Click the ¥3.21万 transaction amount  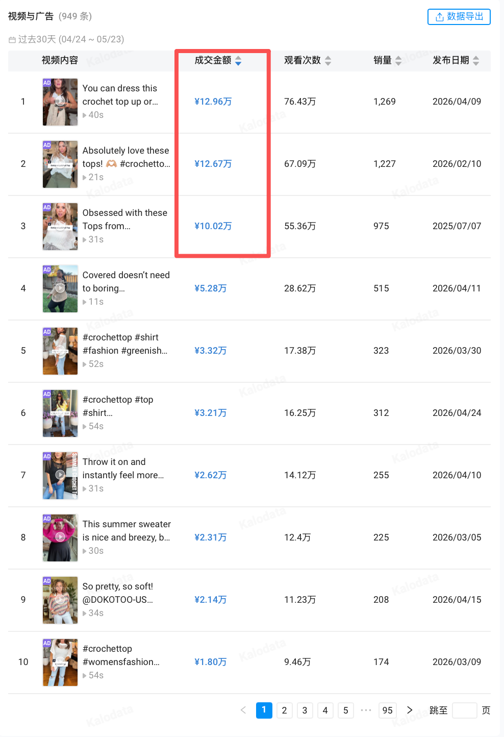(x=211, y=413)
